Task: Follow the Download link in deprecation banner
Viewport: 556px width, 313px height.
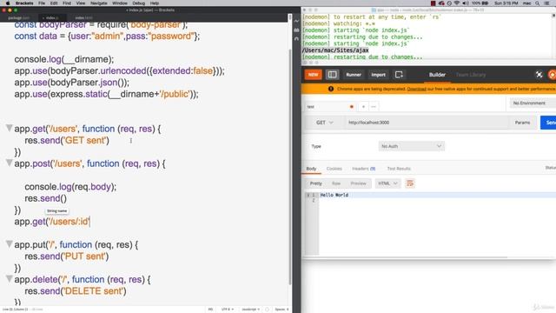Action: click(416, 89)
